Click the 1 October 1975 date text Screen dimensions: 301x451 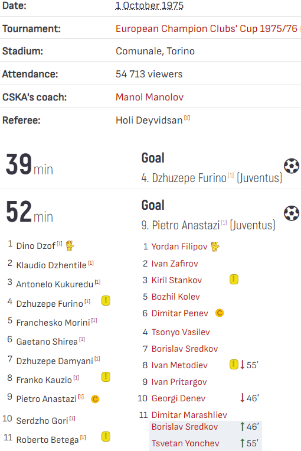pos(149,6)
